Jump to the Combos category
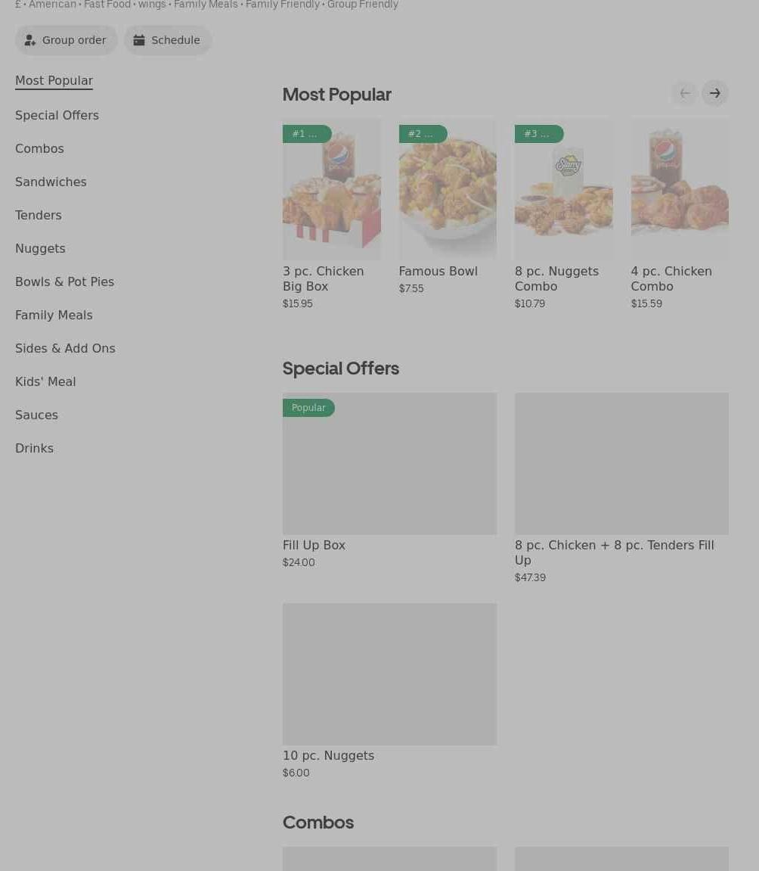Image resolution: width=759 pixels, height=871 pixels. [x=39, y=148]
